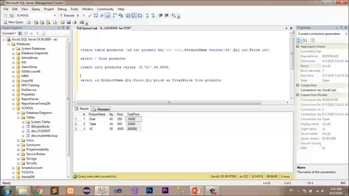This screenshot has height=196, width=349.
Task: Switch to the Messages tab
Action: pyautogui.click(x=101, y=109)
